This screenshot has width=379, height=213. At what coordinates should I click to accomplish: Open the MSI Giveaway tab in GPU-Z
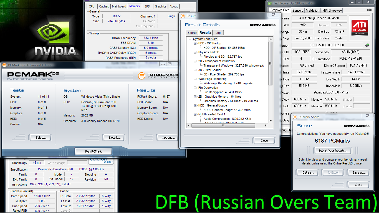(332, 11)
